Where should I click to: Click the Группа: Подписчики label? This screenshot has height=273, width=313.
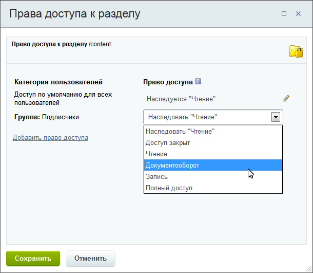click(47, 117)
